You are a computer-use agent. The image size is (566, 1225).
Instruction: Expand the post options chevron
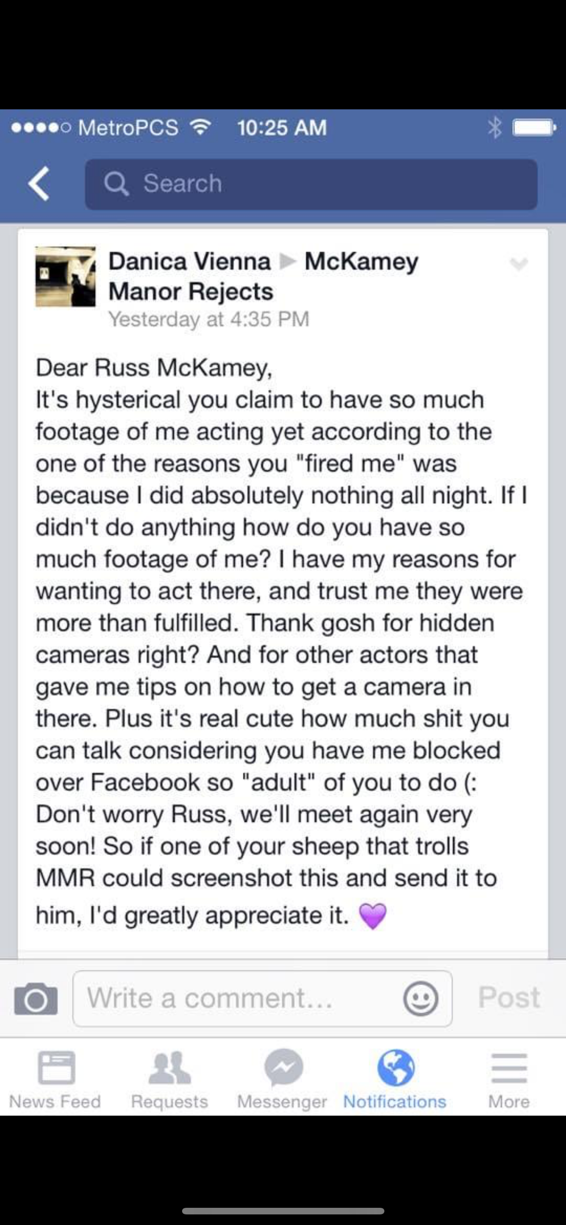click(x=518, y=263)
